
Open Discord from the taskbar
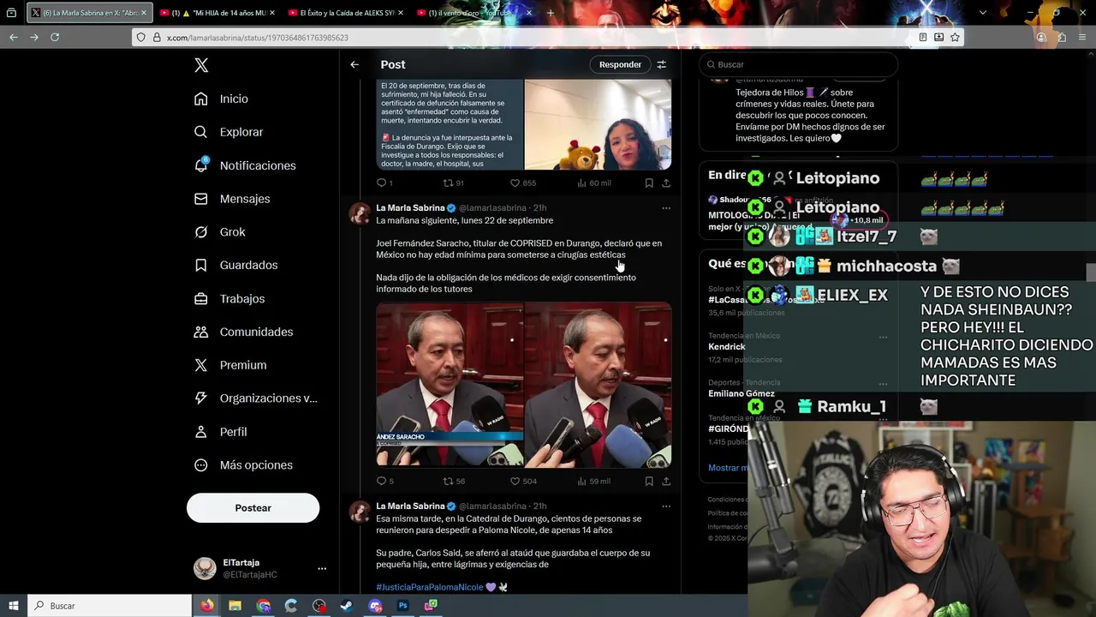(375, 606)
